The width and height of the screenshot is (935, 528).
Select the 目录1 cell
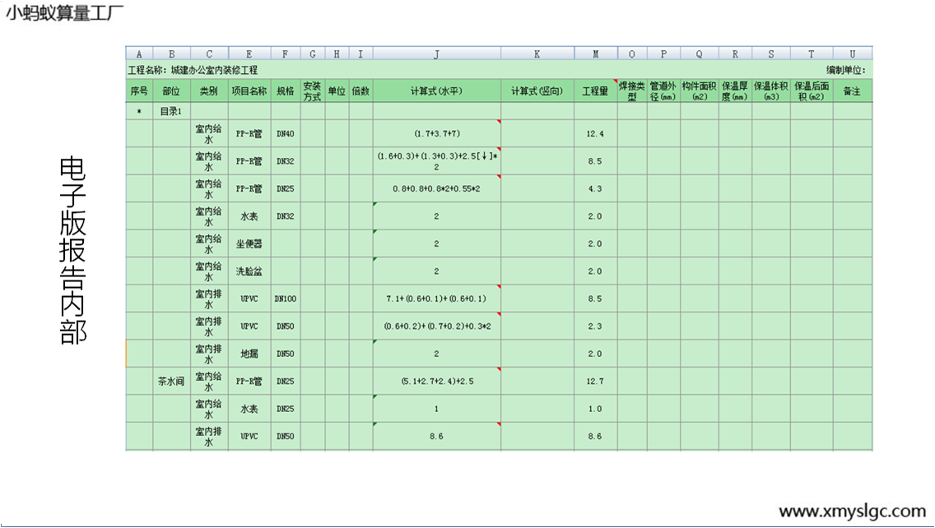pos(171,111)
